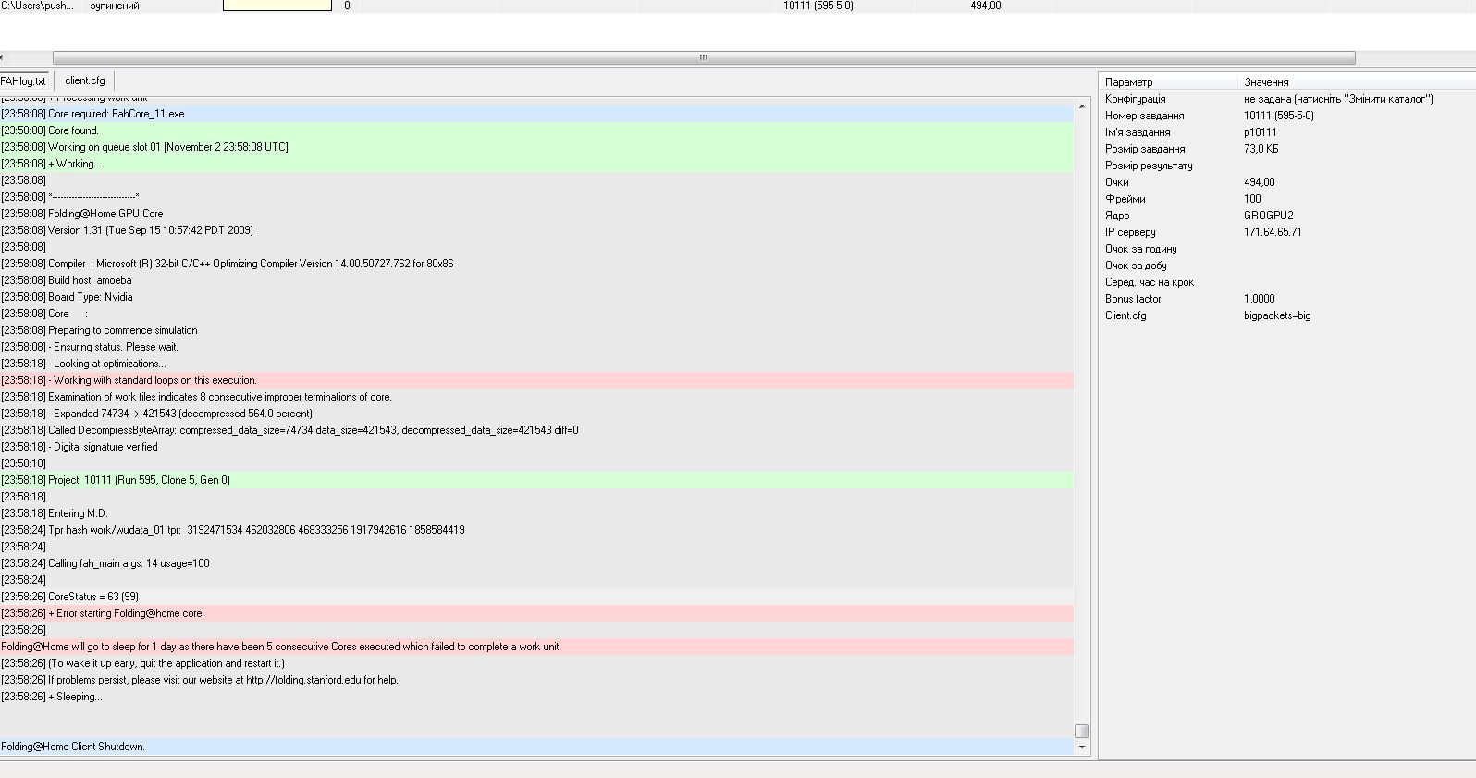The image size is (1476, 778).
Task: Click the 171.64.65.71 server IP value
Action: click(1273, 232)
